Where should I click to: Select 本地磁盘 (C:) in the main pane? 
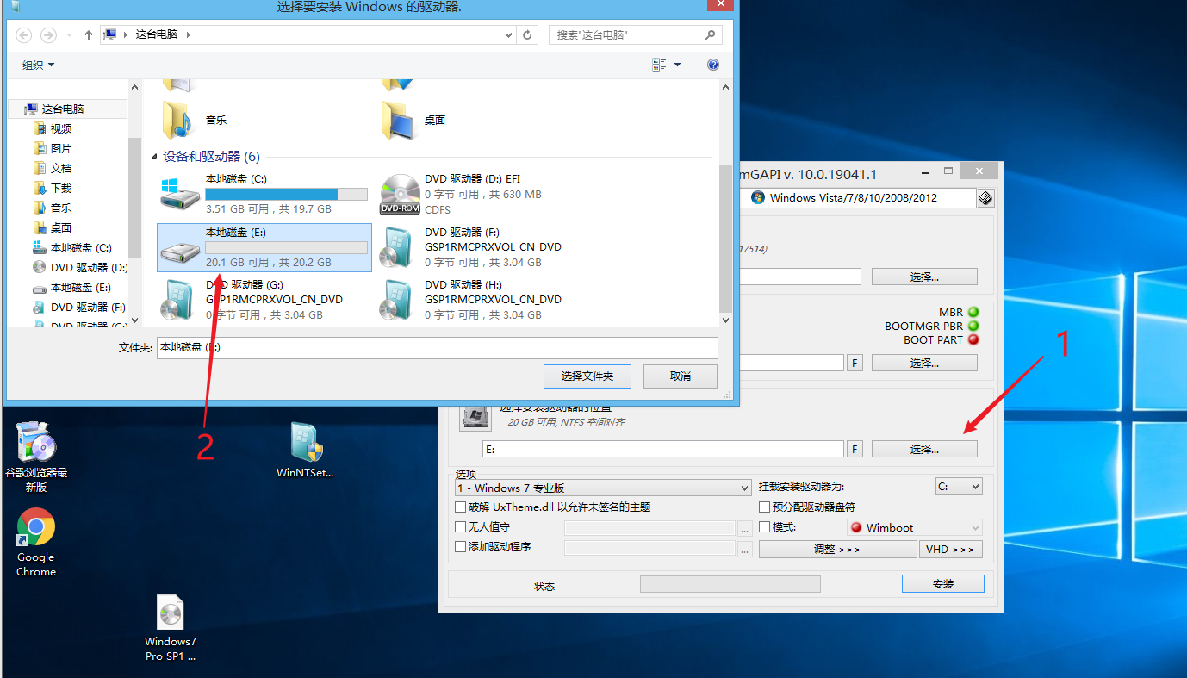(264, 194)
